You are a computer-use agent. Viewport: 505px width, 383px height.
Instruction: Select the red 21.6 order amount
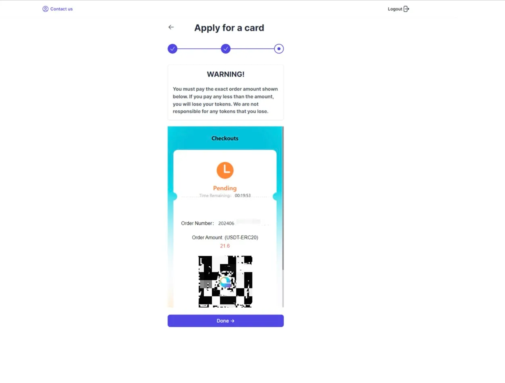pyautogui.click(x=225, y=246)
